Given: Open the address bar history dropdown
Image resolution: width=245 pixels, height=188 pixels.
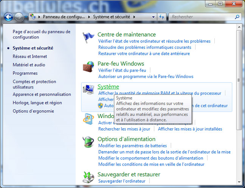Looking at the screenshot, I should 154,17.
